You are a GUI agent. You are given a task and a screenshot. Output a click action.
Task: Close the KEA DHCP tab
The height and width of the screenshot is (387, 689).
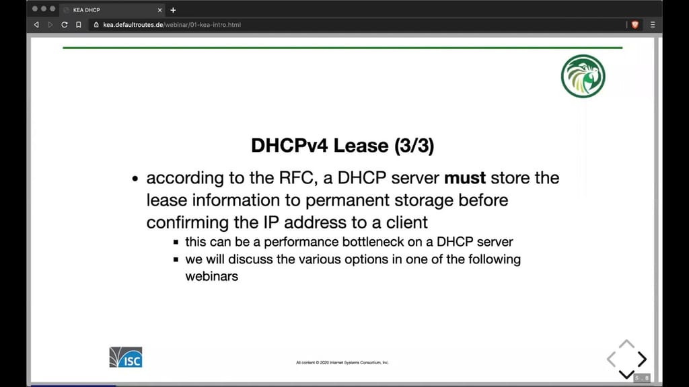[x=159, y=10]
